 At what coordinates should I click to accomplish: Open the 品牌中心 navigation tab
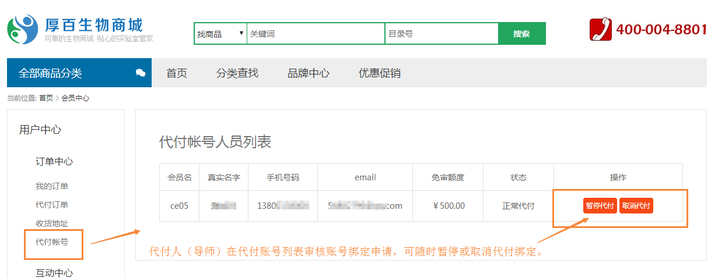click(309, 73)
